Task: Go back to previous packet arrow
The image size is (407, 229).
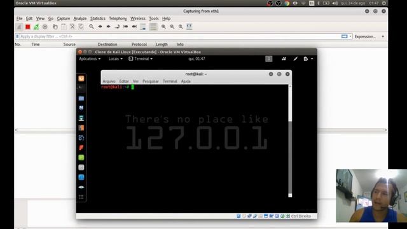Action: click(100, 27)
